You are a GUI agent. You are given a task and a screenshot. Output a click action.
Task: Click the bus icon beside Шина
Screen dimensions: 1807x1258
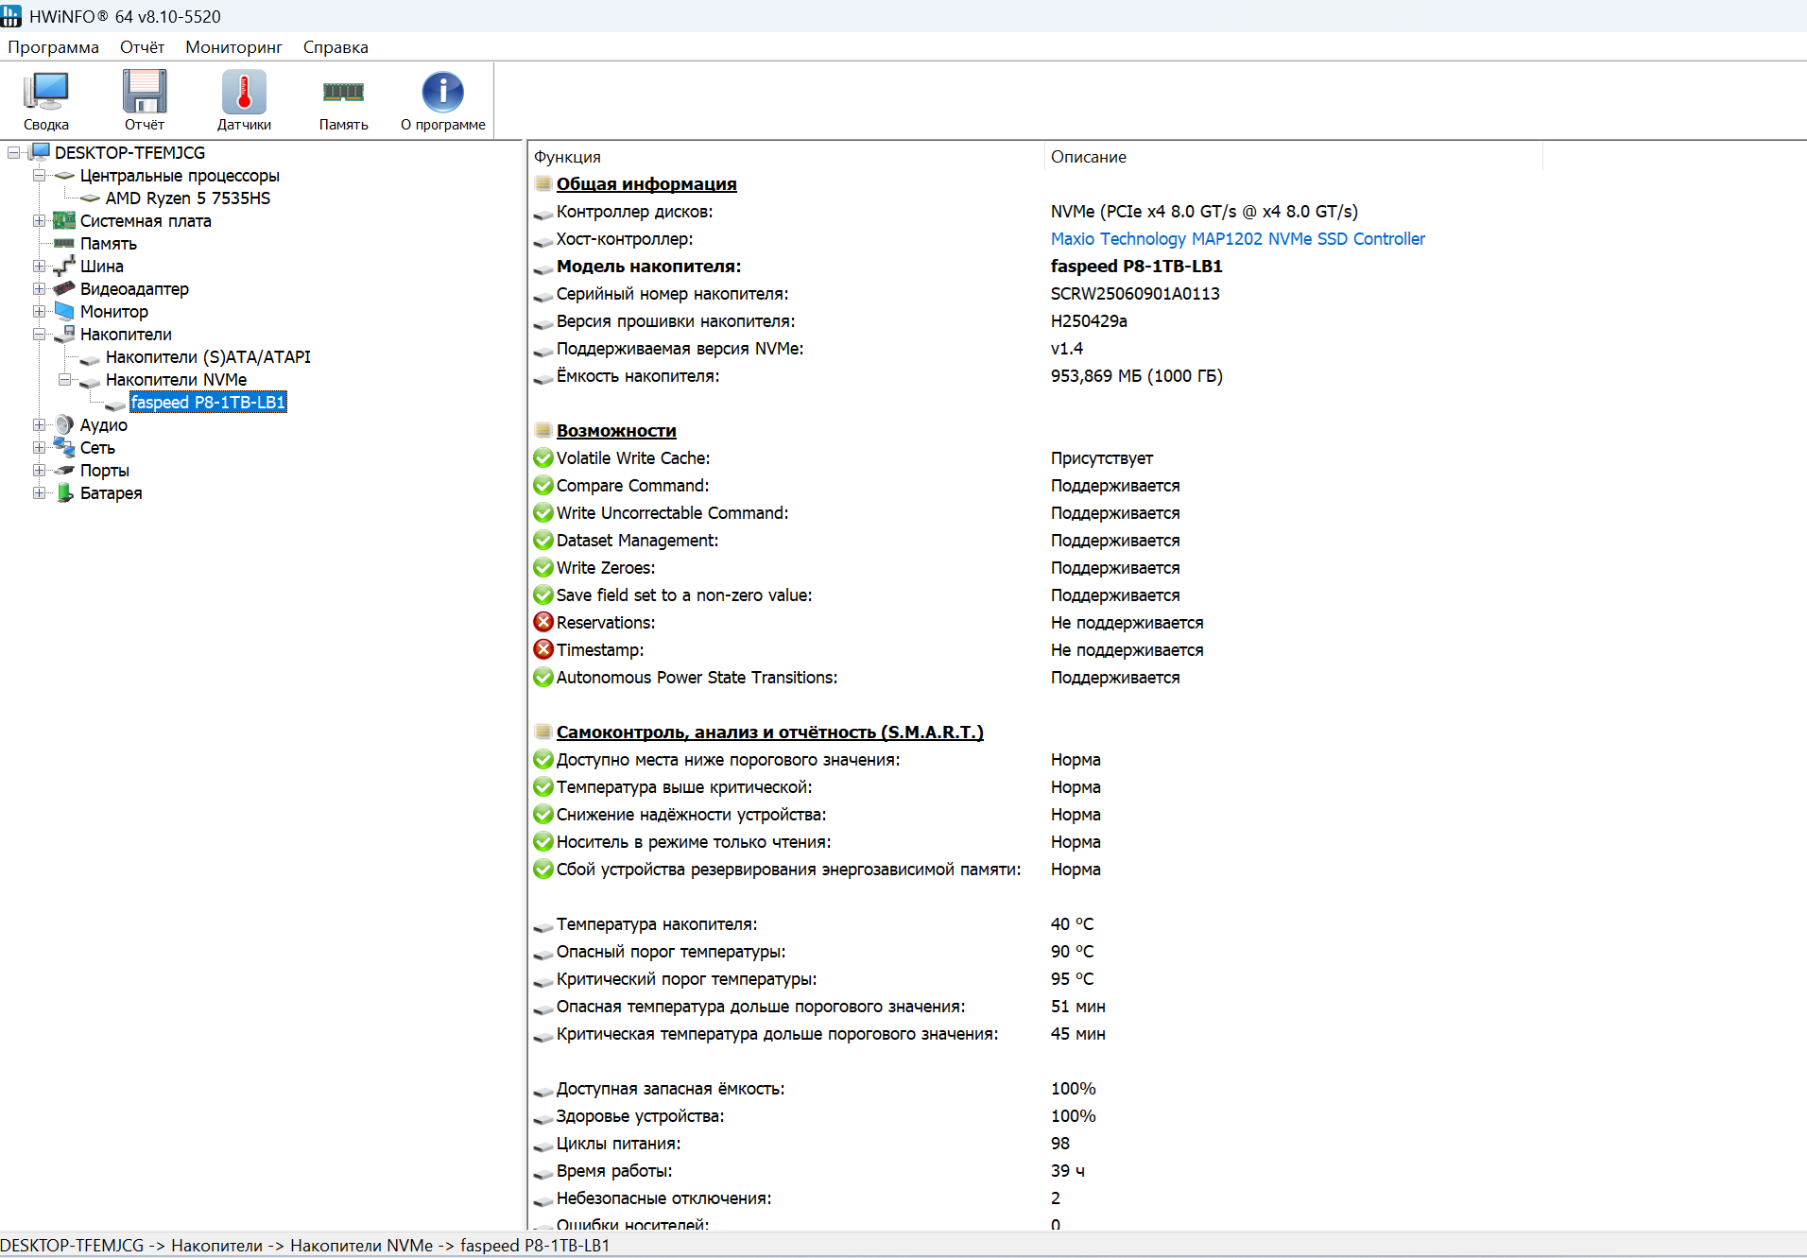(x=64, y=266)
